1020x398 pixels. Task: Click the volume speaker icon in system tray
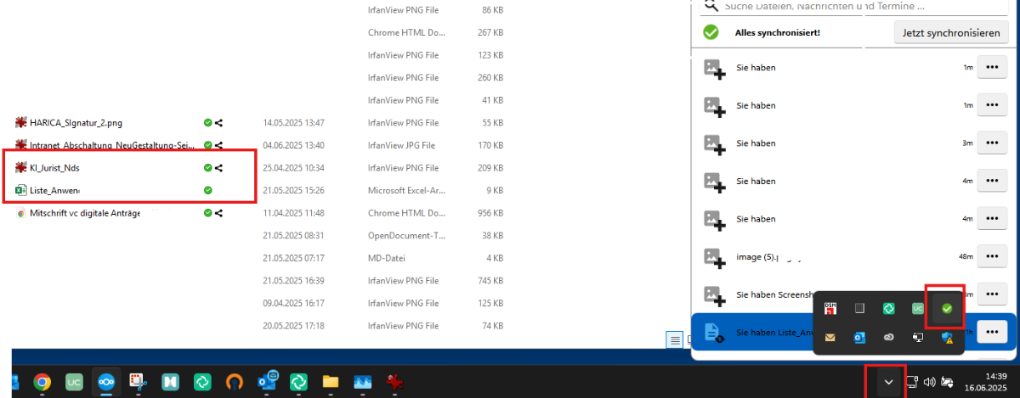pos(929,383)
